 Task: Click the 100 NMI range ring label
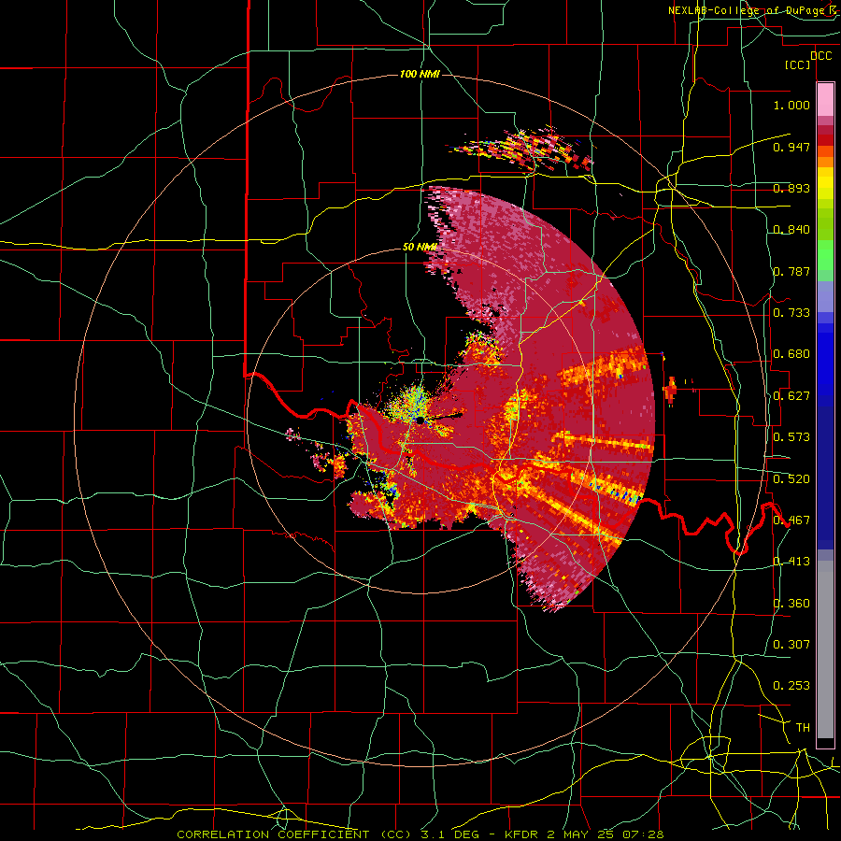point(420,74)
